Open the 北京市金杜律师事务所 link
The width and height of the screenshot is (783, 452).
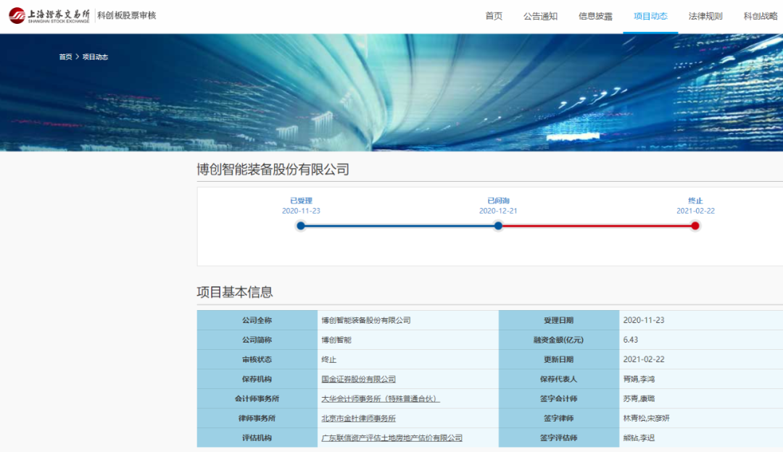coord(359,418)
